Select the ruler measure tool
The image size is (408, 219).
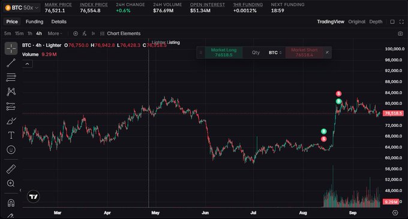(x=11, y=169)
